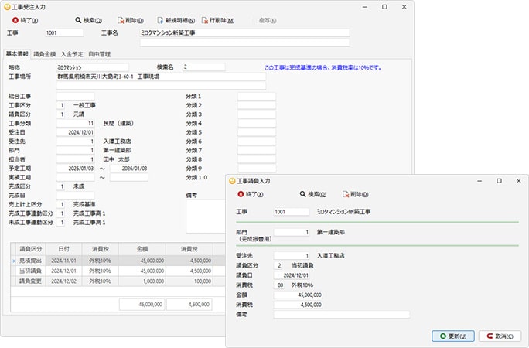This screenshot has height=348, width=529.
Task: Select the 当初請負 row in the table
Action: coord(118,271)
